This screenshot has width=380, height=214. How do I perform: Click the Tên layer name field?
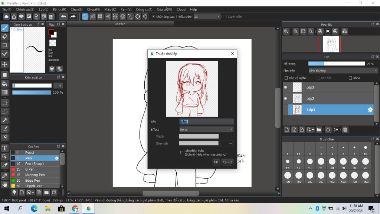pyautogui.click(x=206, y=122)
